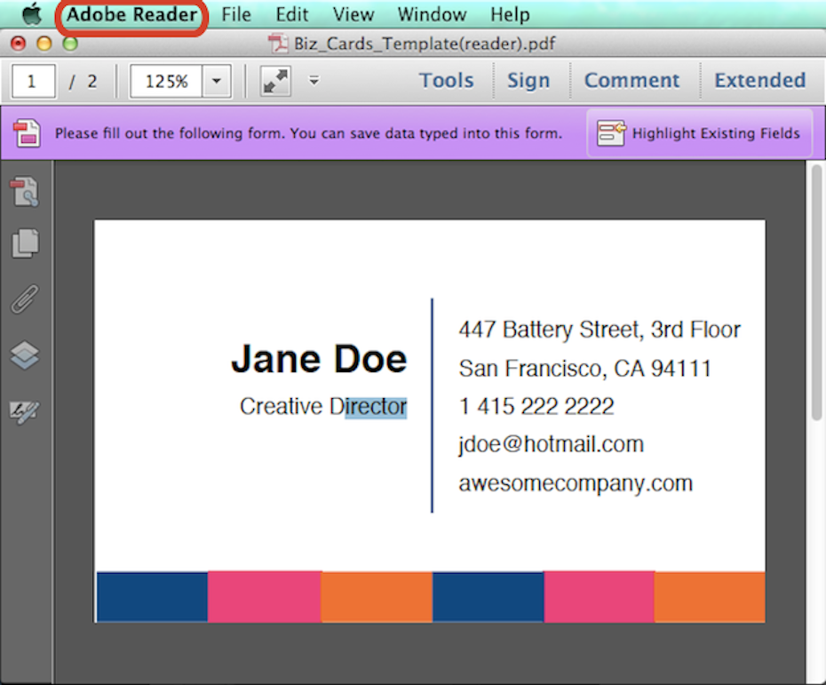Screen dimensions: 826x685
Task: Open the File menu
Action: [235, 14]
